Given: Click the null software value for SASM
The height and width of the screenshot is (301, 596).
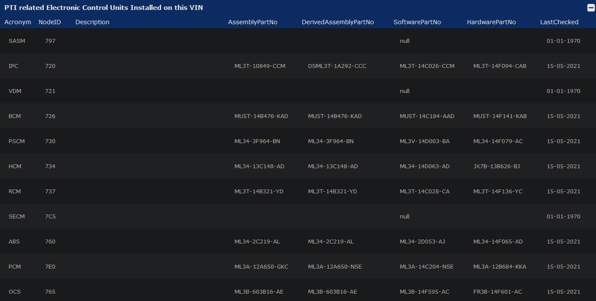Looking at the screenshot, I should (404, 41).
